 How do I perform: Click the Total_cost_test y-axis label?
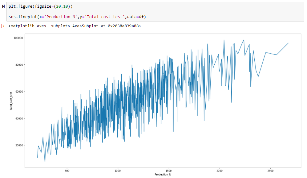(x=11, y=101)
